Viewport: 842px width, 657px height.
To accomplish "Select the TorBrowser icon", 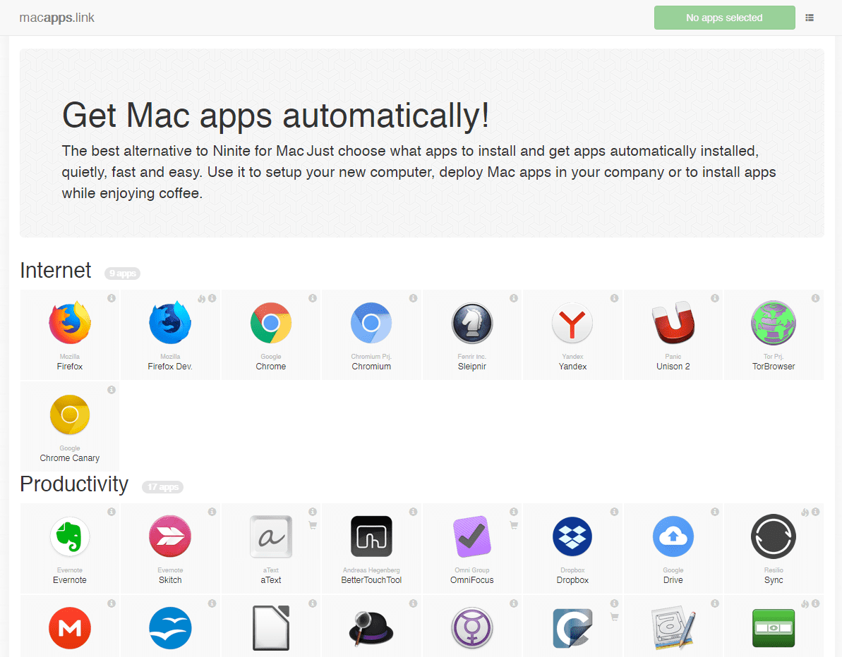I will pyautogui.click(x=774, y=324).
